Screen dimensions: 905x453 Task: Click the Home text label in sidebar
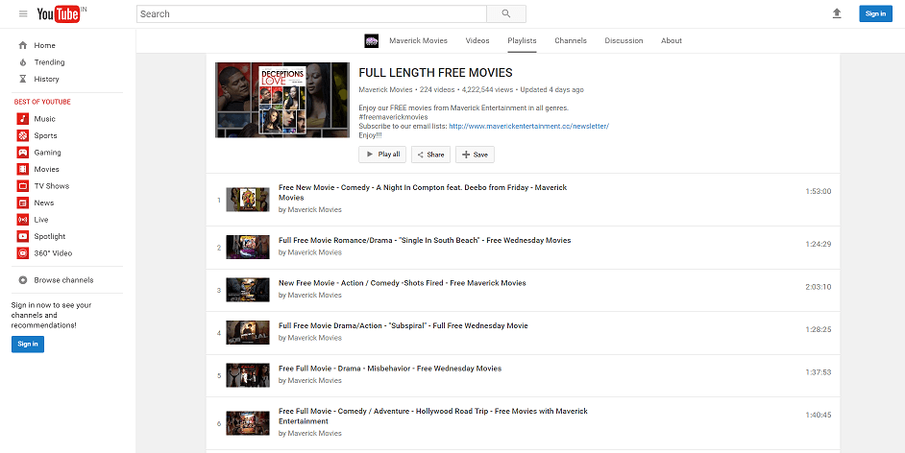44,45
